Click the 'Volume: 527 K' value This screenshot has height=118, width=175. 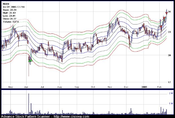click(11, 22)
